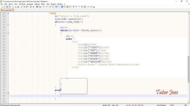
Task: Collapse the else block at line 79
Action: [x=8, y=93]
